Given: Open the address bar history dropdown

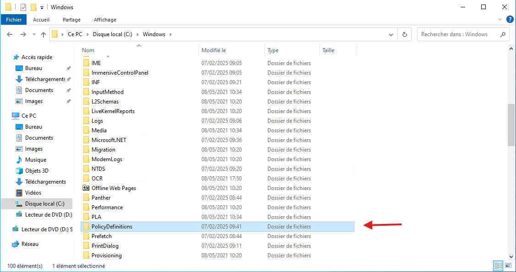Looking at the screenshot, I should (x=391, y=34).
